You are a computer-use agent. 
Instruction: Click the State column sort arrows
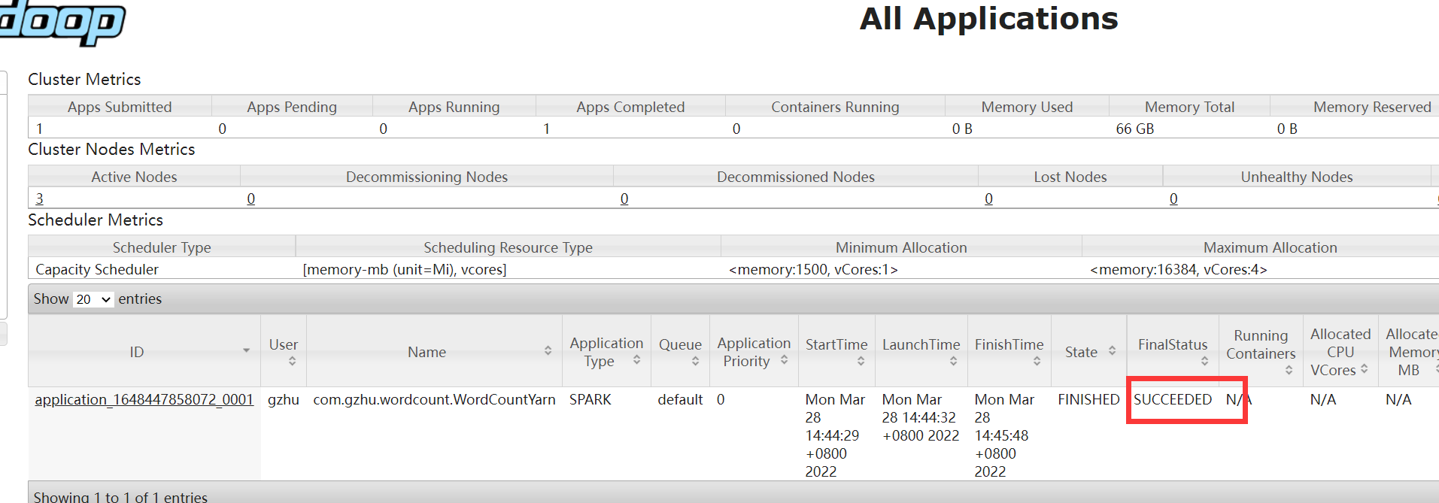click(x=1112, y=351)
